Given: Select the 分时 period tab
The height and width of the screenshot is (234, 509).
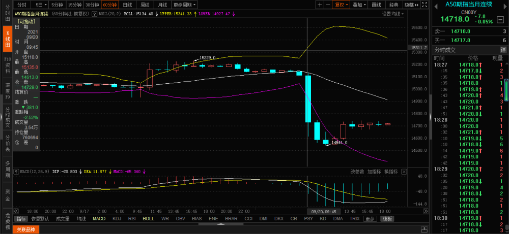Looking at the screenshot, I should point(22,5).
